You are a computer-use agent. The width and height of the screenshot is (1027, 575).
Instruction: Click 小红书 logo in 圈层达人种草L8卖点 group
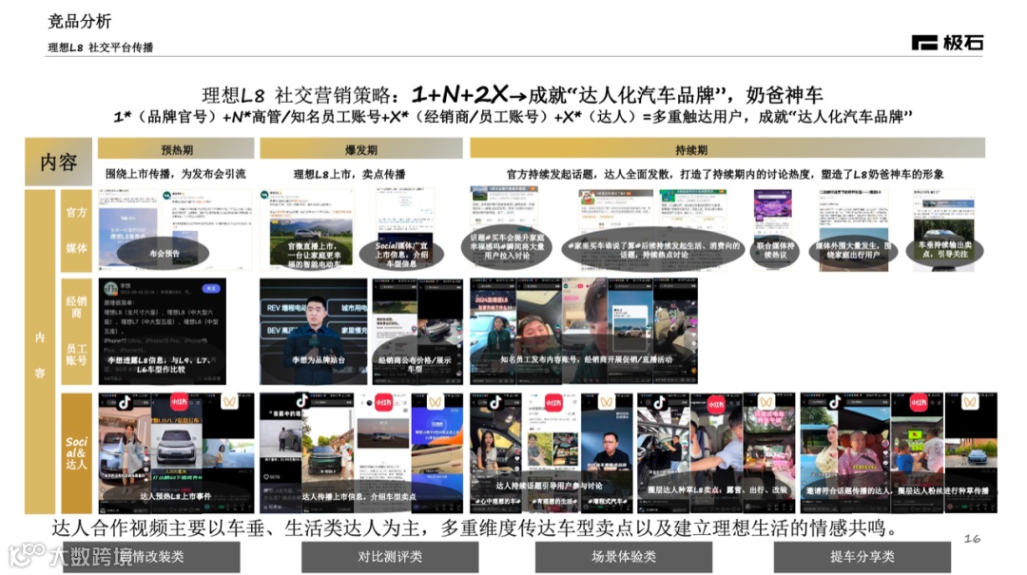(715, 402)
